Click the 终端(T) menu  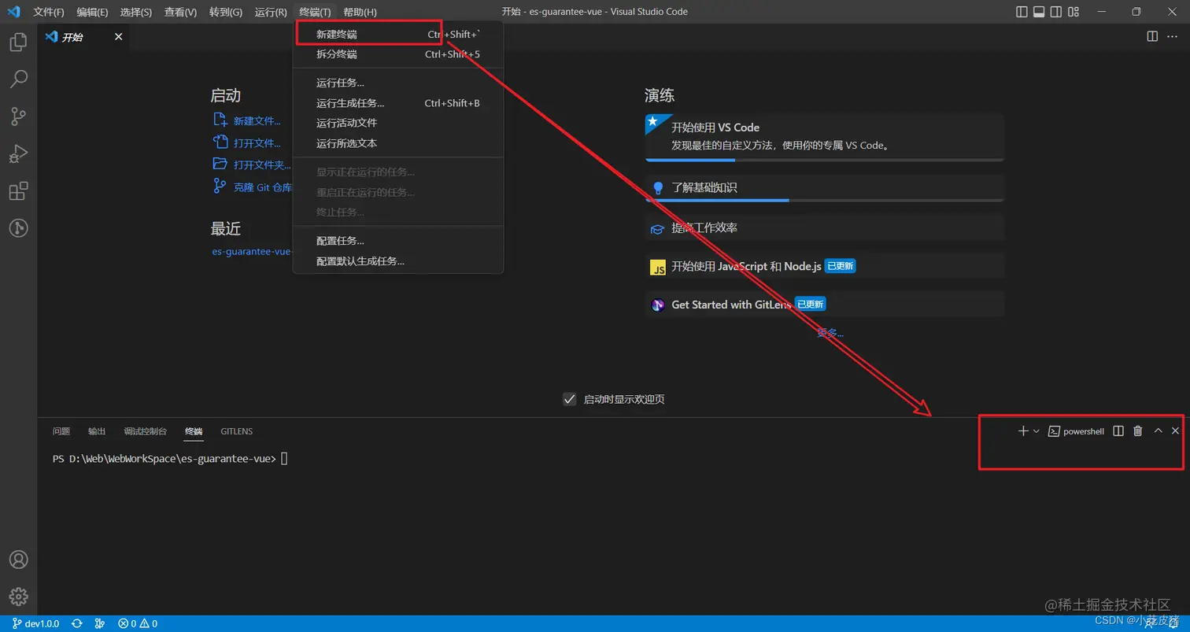(315, 12)
